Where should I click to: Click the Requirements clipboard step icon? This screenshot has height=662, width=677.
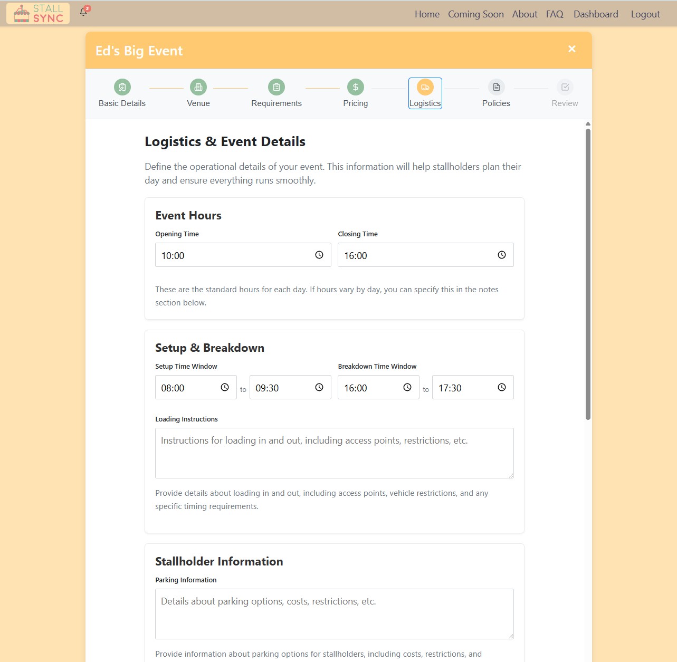click(x=276, y=87)
